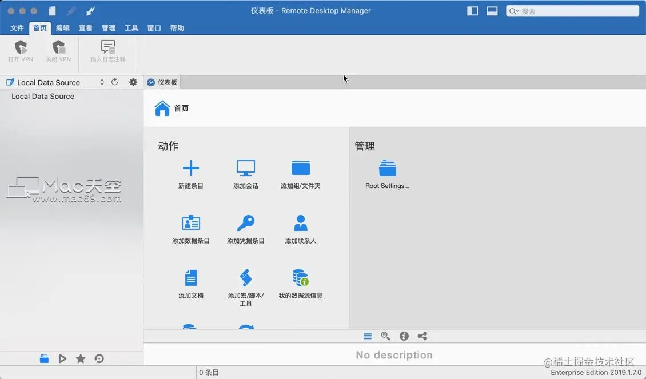Click the share icon in details bar

click(422, 336)
